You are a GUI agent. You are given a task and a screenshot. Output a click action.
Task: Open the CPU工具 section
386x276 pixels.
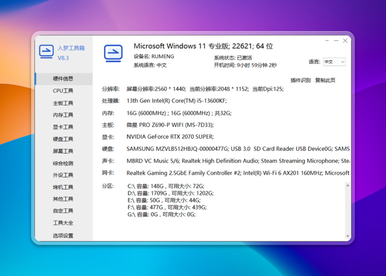[x=64, y=91]
